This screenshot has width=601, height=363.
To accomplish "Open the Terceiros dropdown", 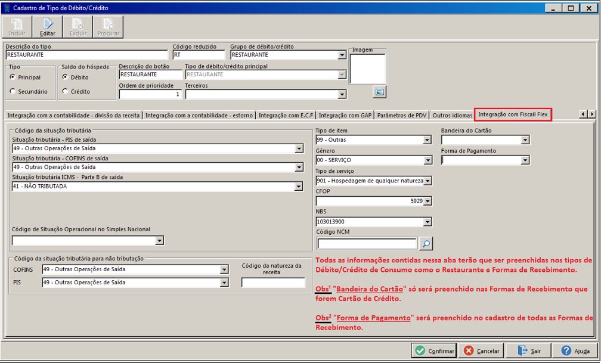I will pos(342,94).
